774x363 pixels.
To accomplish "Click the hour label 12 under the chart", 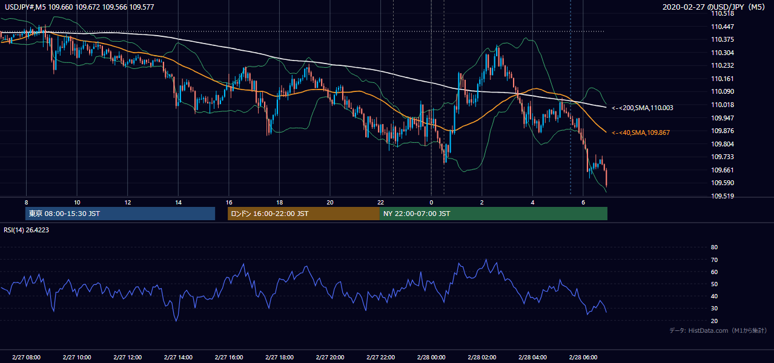I will click(x=128, y=202).
